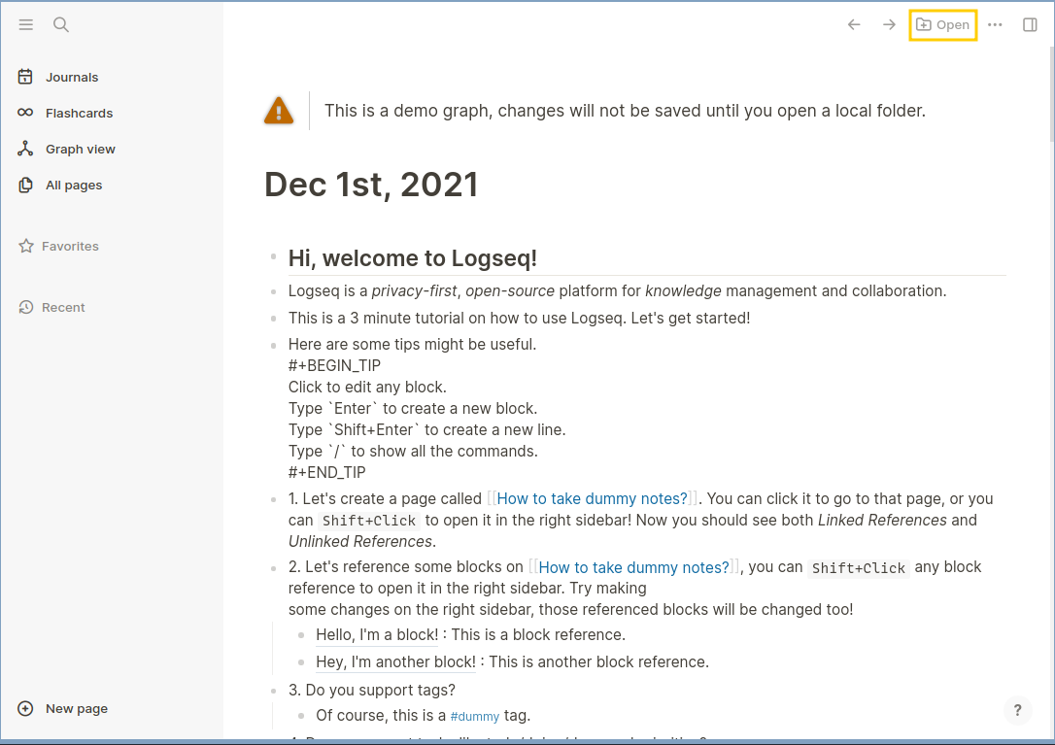Open Flashcards in the sidebar
Image resolution: width=1055 pixels, height=745 pixels.
tap(79, 113)
